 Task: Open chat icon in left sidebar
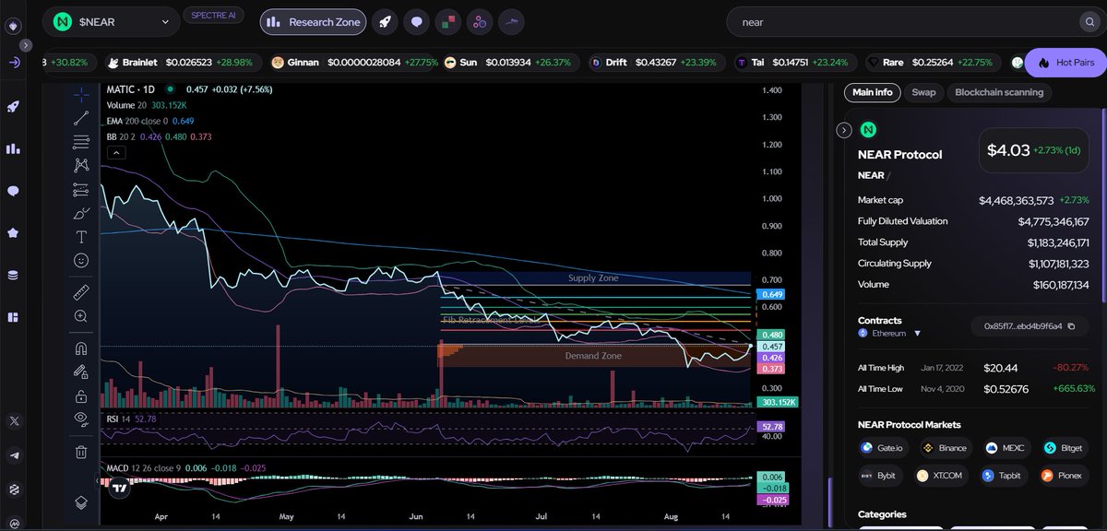click(13, 191)
